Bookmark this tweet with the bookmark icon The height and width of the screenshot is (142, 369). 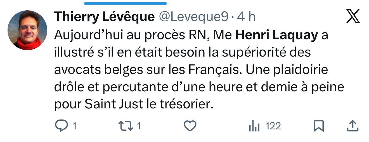(x=318, y=126)
